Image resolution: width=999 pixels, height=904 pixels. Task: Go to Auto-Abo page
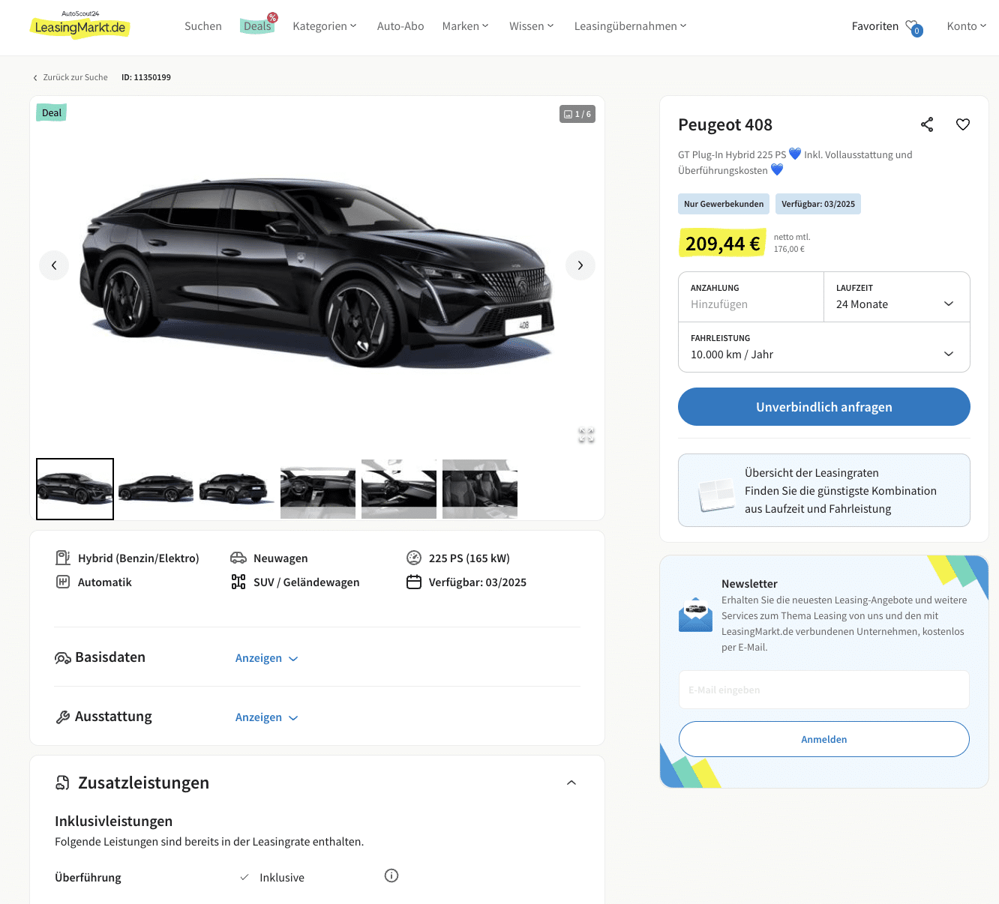400,26
